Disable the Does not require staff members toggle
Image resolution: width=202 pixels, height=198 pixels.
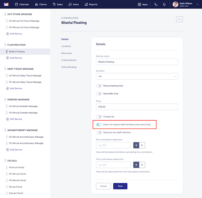tap(99, 125)
